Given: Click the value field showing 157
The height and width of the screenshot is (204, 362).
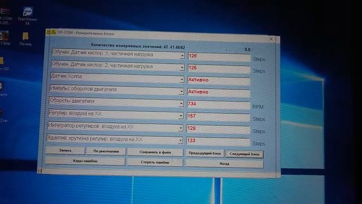Looking at the screenshot, I should pyautogui.click(x=218, y=117).
